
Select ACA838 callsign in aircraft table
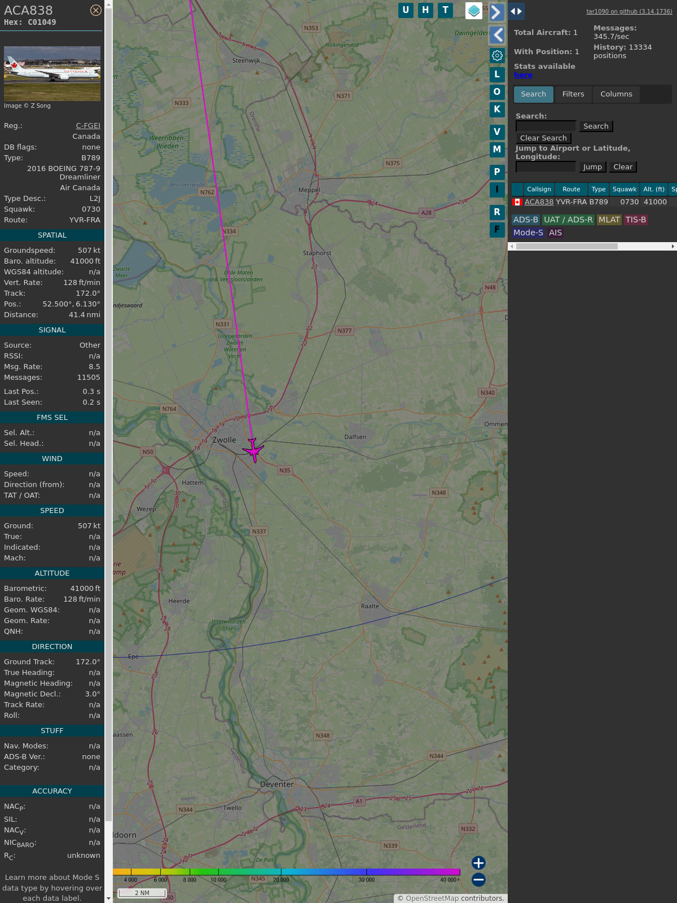click(x=539, y=202)
